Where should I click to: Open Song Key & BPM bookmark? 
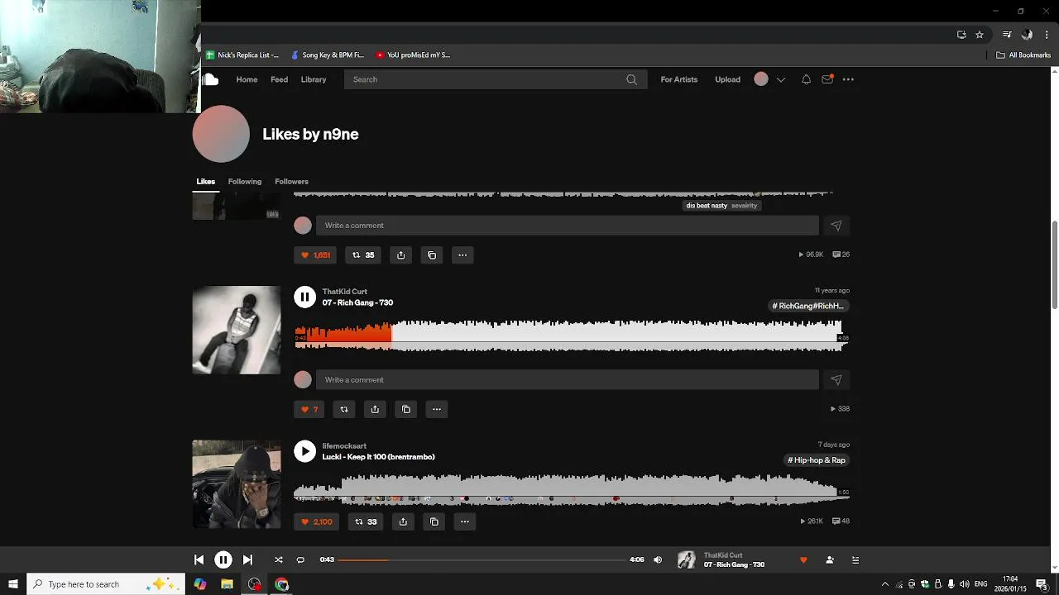coord(328,55)
